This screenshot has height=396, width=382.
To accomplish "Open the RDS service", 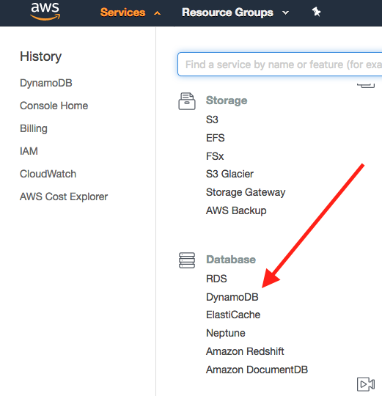I will 216,279.
